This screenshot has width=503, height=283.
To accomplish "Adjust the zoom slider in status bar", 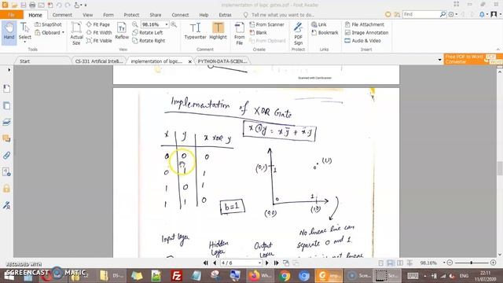I will pos(472,263).
